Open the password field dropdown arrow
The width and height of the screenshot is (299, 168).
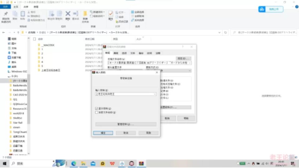click(155, 94)
